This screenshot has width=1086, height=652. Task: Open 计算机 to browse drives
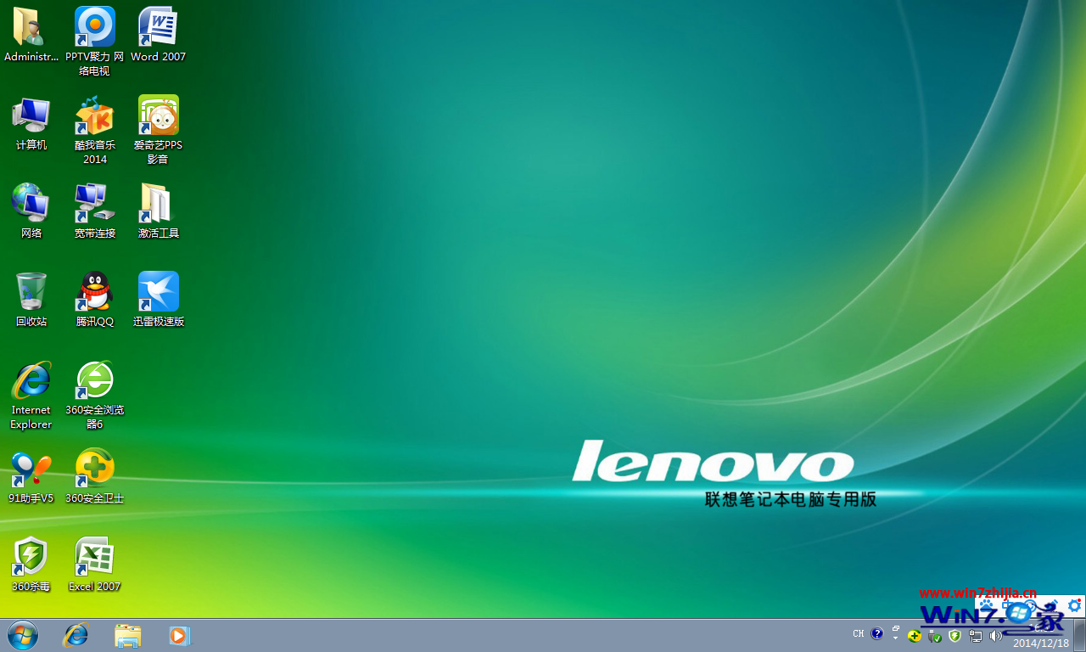pos(31,115)
